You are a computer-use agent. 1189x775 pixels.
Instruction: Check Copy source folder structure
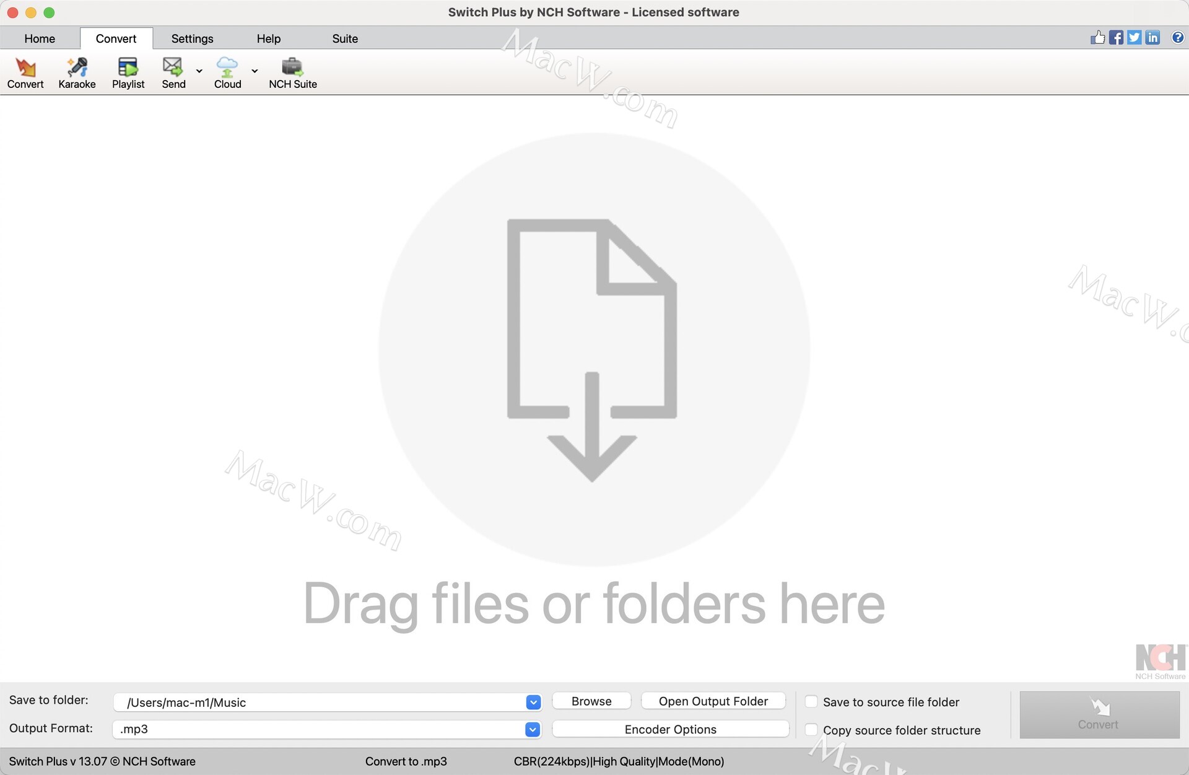click(811, 730)
